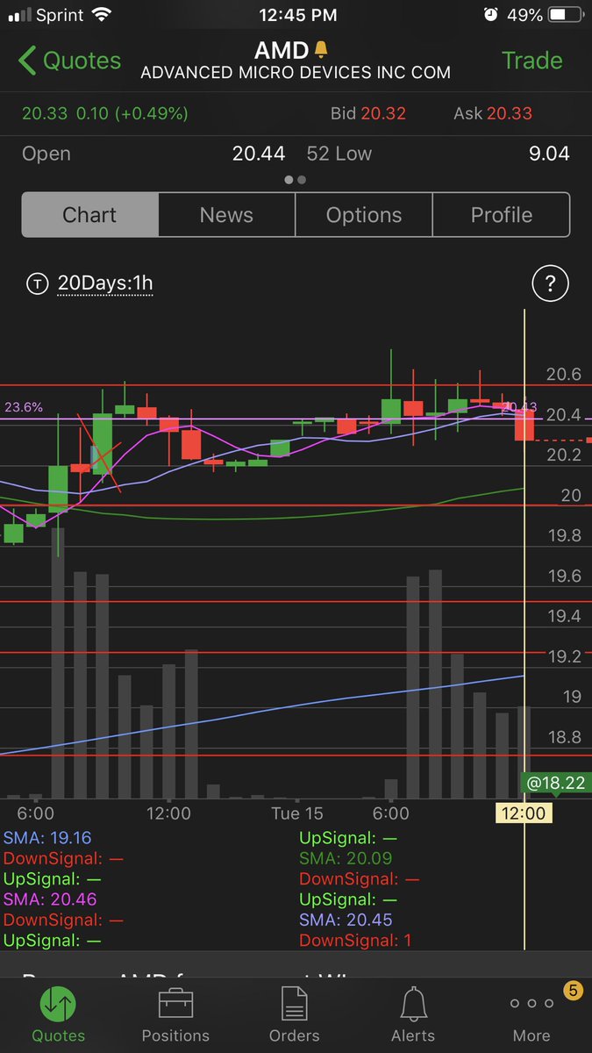Image resolution: width=592 pixels, height=1053 pixels.
Task: Tap the SMA: 19.16 indicator value
Action: (47, 838)
